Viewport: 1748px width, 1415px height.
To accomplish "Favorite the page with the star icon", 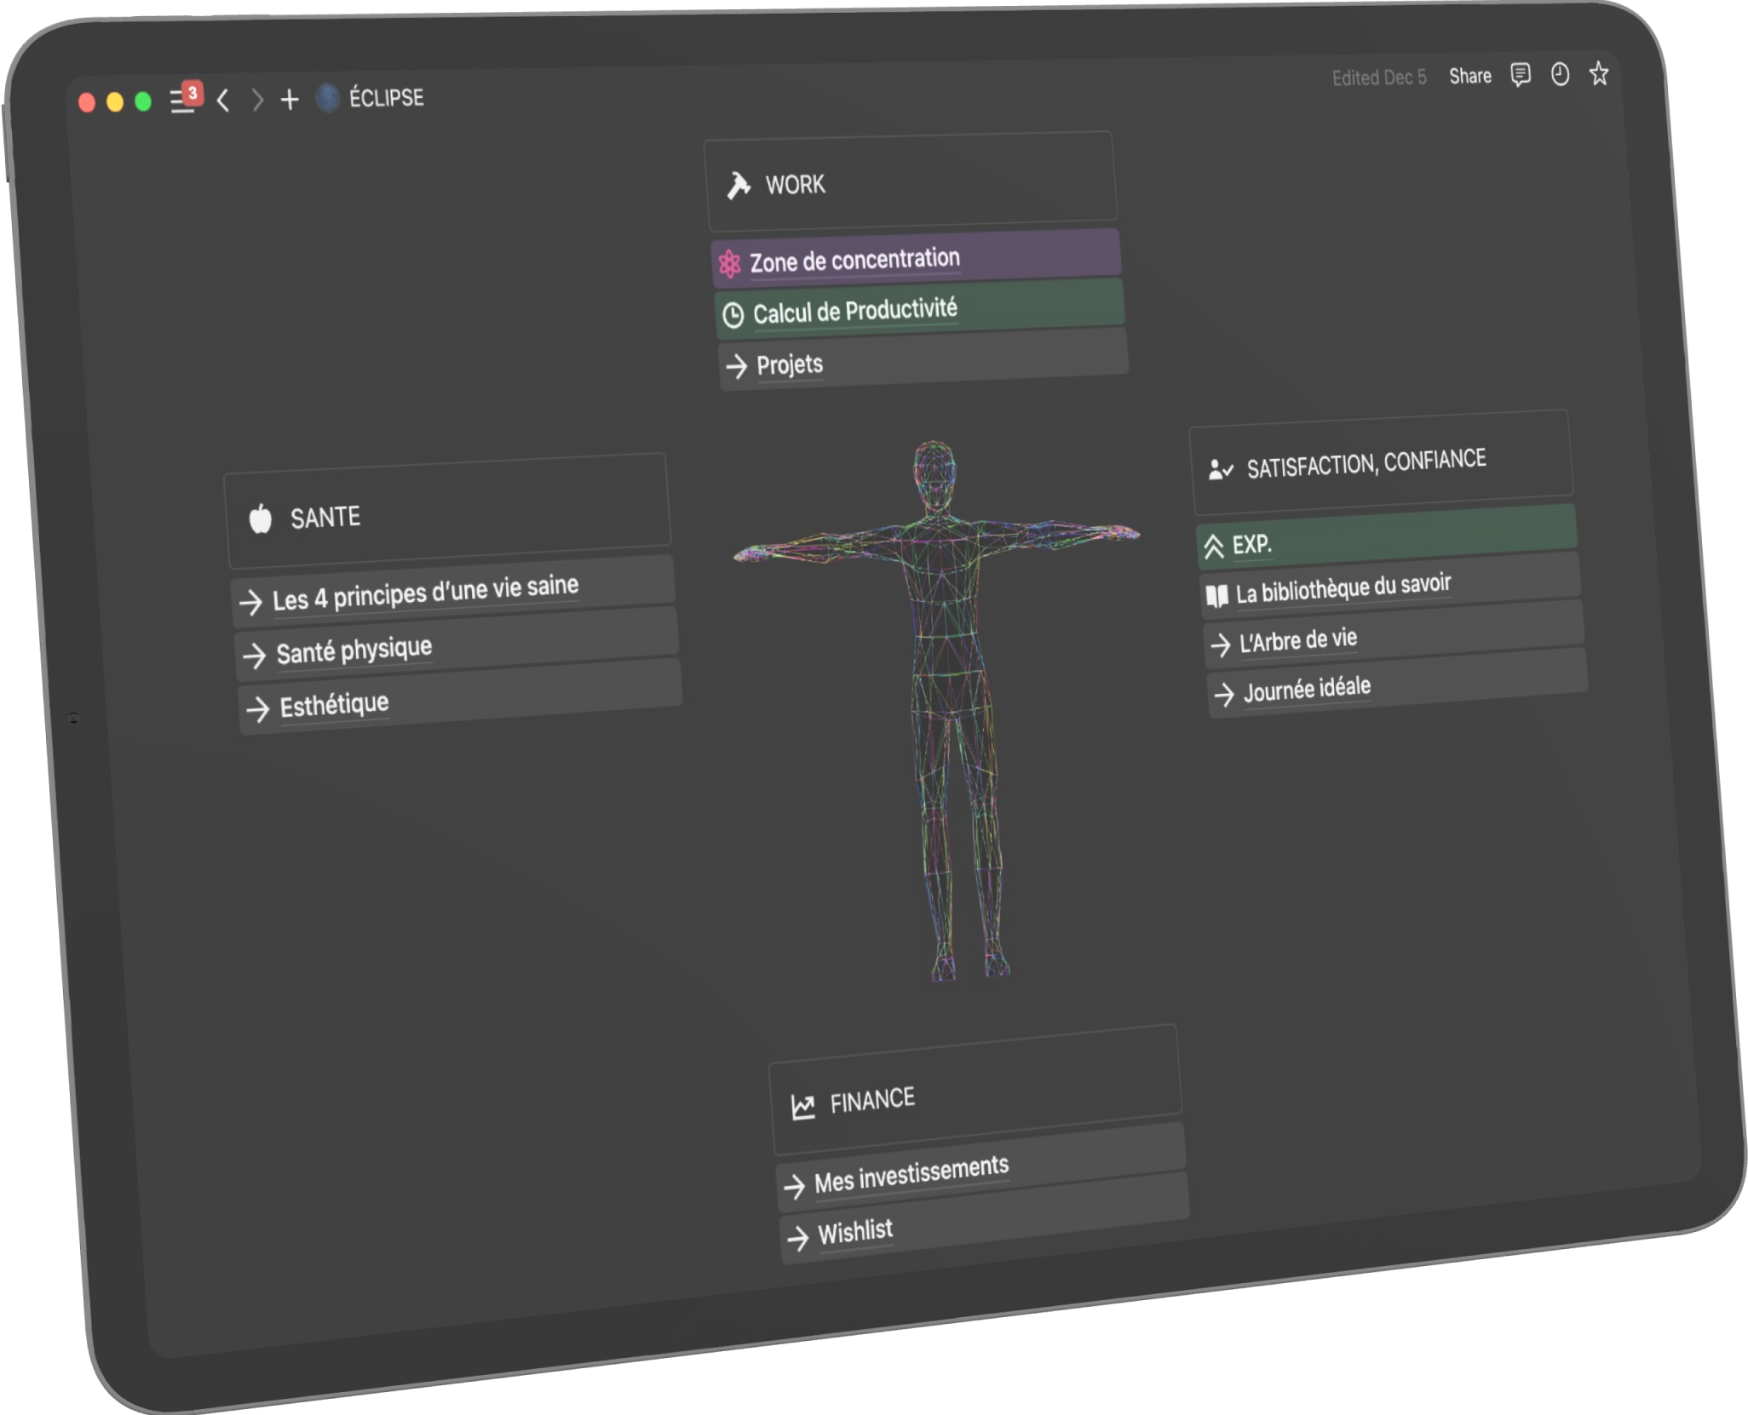I will pyautogui.click(x=1599, y=74).
